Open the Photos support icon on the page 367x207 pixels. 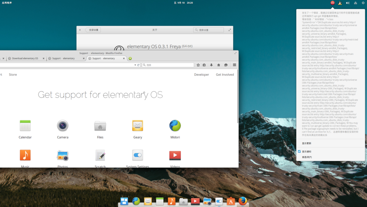tap(62, 155)
